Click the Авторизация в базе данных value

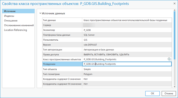[x=99, y=50]
